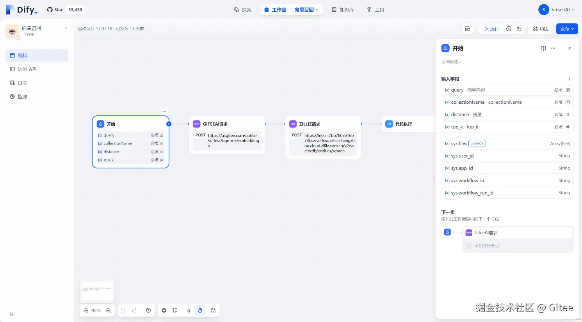This screenshot has width=582, height=322.
Task: Click the sys.workflow_run_id variable row
Action: tap(507, 193)
